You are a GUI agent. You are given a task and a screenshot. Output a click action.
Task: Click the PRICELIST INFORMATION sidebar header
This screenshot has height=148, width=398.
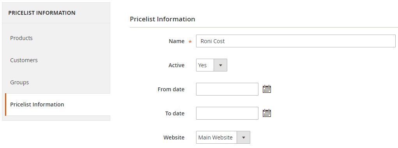42,13
